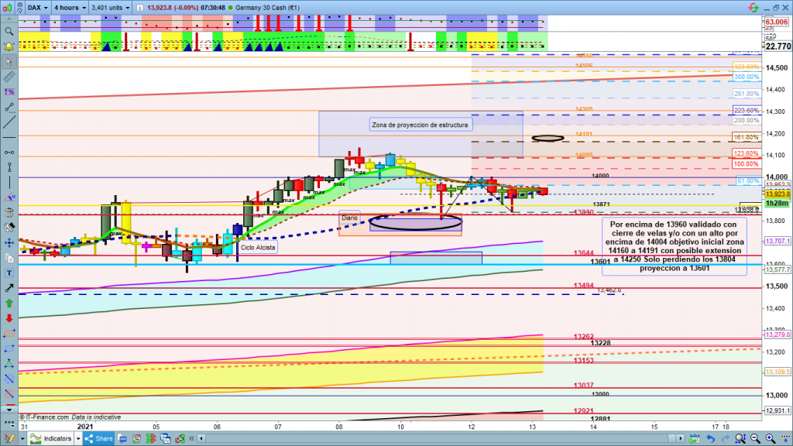Image resolution: width=793 pixels, height=446 pixels.
Task: Select the magnifier zoom tool in left toolbar
Action: coord(9,32)
